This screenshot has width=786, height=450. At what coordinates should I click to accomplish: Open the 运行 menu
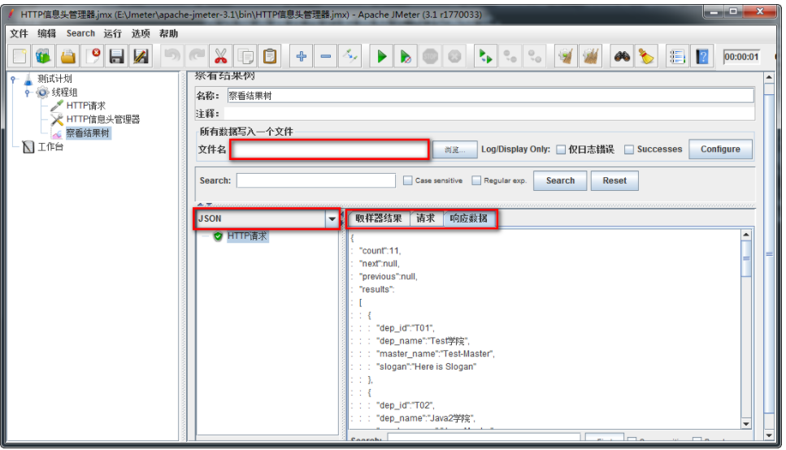112,33
